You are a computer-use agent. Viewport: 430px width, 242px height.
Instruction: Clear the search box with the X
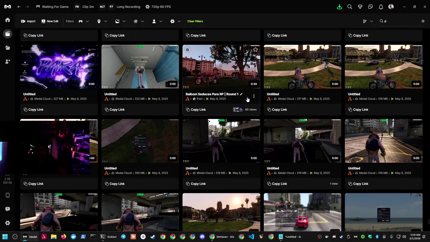[x=423, y=21]
